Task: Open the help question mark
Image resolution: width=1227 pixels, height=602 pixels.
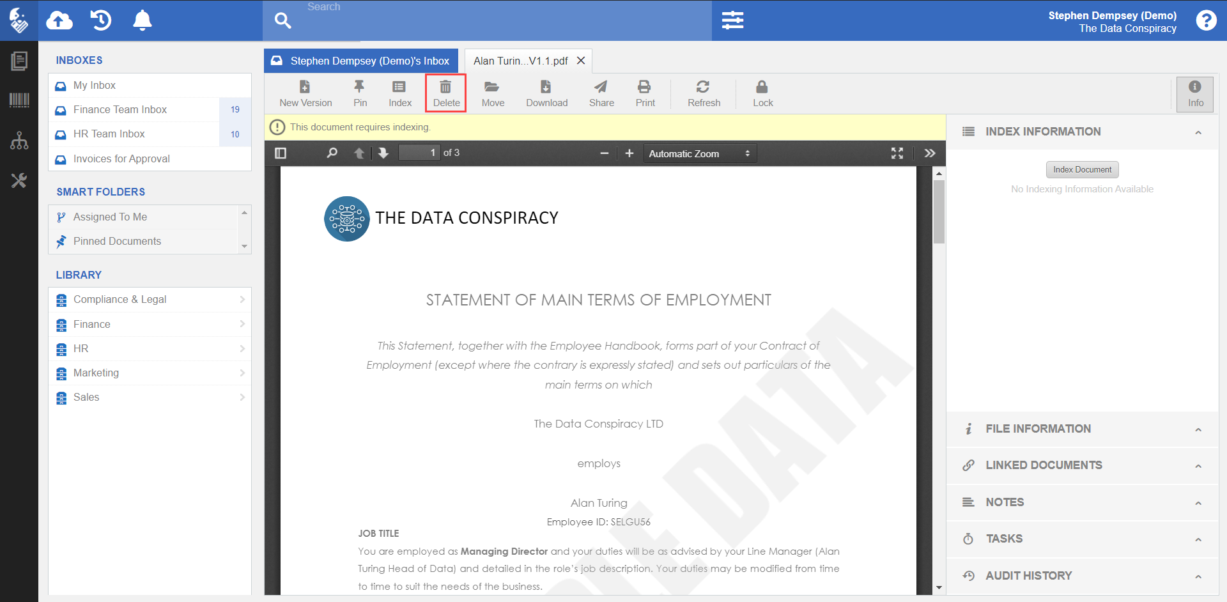Action: [1206, 20]
